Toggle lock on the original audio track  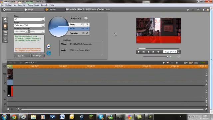(206, 81)
